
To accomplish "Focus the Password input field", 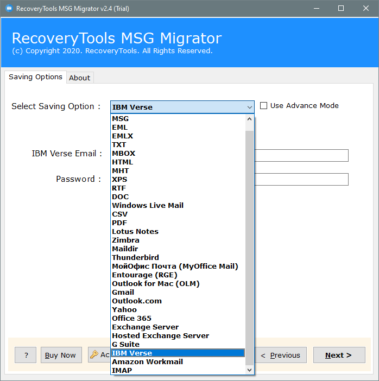I will pos(301,179).
